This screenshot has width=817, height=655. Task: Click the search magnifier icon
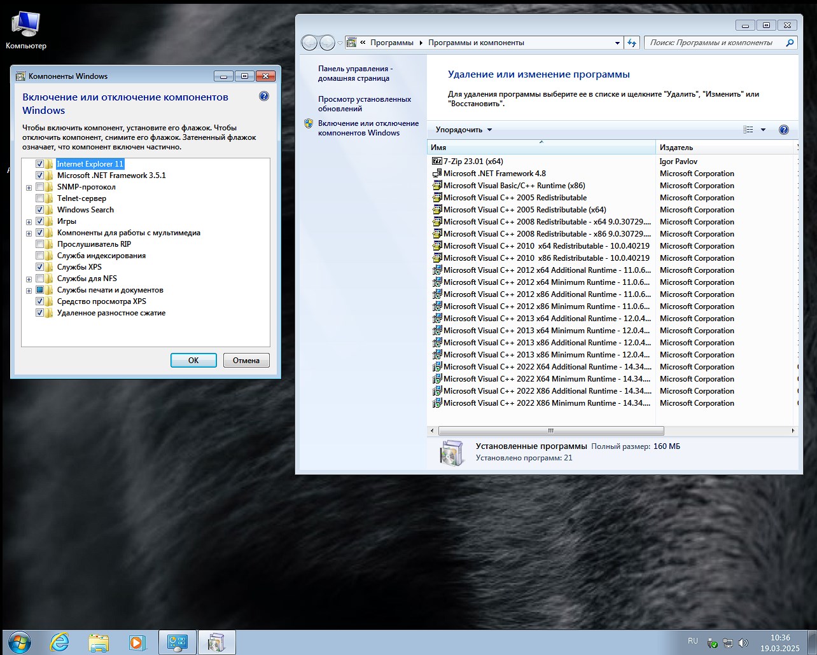790,43
